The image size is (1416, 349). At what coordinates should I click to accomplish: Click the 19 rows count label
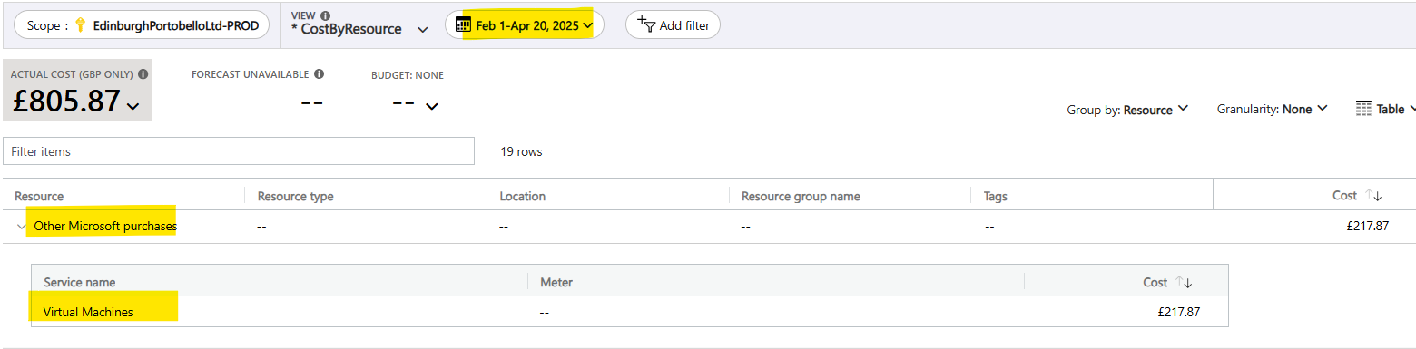tap(521, 151)
